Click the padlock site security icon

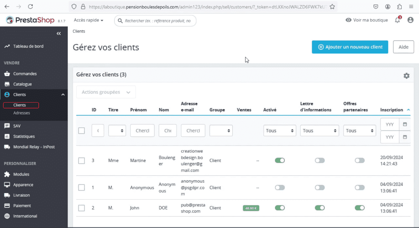click(x=83, y=7)
